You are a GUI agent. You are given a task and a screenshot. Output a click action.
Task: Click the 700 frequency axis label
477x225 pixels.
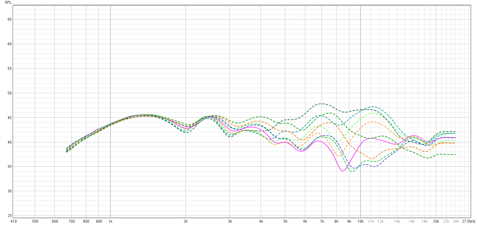(x=72, y=221)
